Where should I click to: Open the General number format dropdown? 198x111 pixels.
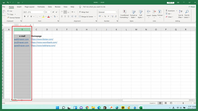pyautogui.click(x=116, y=12)
